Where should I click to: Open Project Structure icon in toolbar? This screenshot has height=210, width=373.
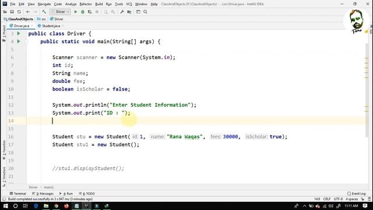pos(129,12)
